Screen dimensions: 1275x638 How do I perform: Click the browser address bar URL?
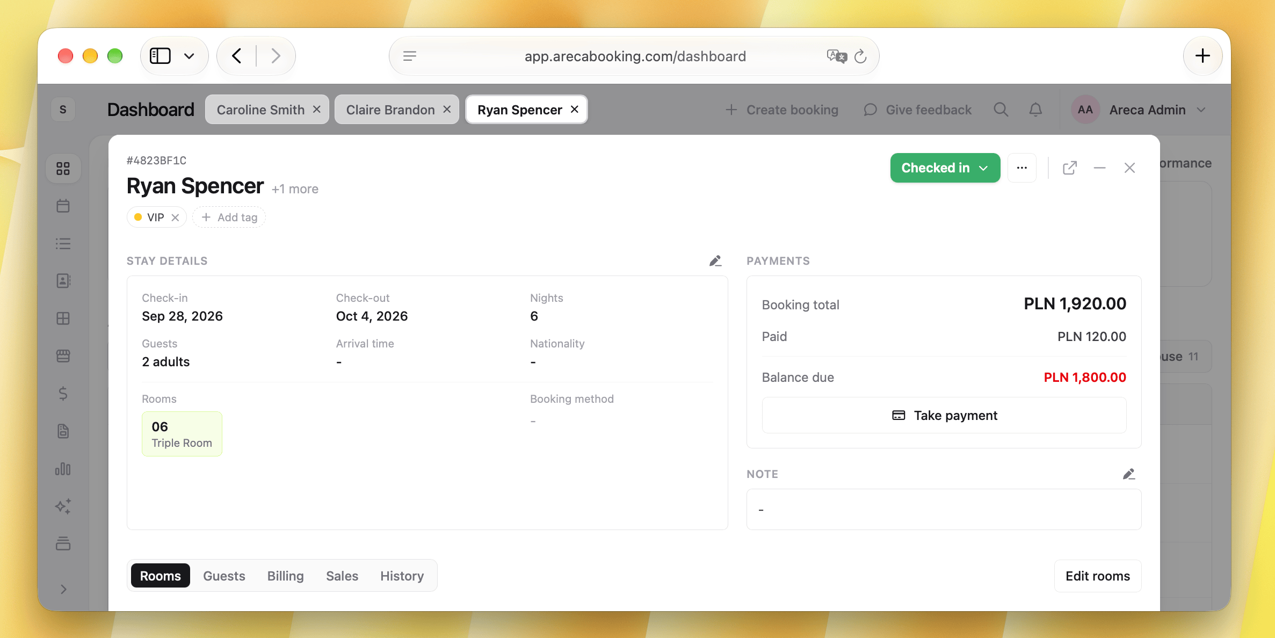tap(635, 56)
